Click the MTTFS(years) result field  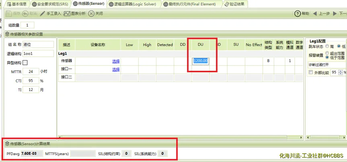[83, 154]
